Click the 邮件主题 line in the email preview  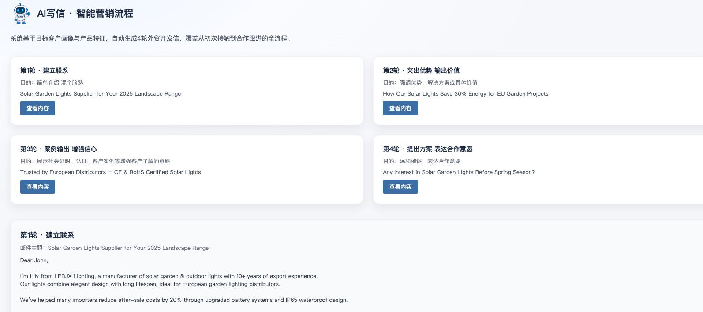114,248
